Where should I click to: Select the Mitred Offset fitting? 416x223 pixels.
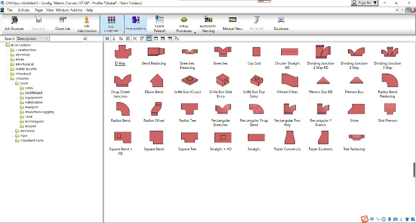pyautogui.click(x=287, y=84)
